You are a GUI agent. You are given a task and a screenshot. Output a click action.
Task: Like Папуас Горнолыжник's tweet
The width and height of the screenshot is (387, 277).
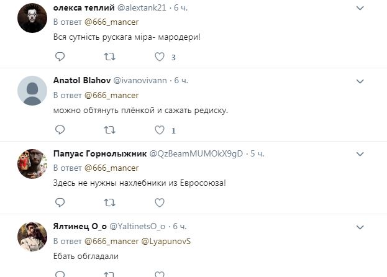[x=160, y=202]
